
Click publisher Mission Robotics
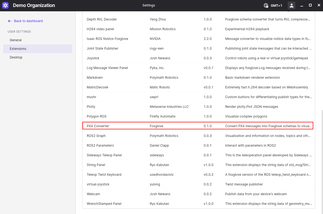(162, 29)
